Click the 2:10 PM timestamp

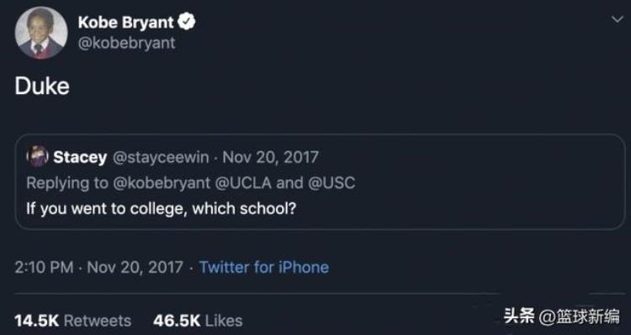click(x=45, y=267)
